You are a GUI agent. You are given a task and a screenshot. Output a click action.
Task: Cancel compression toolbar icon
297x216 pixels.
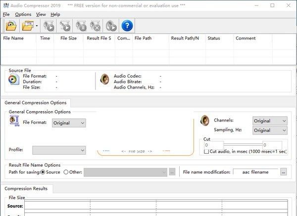pos(95,26)
